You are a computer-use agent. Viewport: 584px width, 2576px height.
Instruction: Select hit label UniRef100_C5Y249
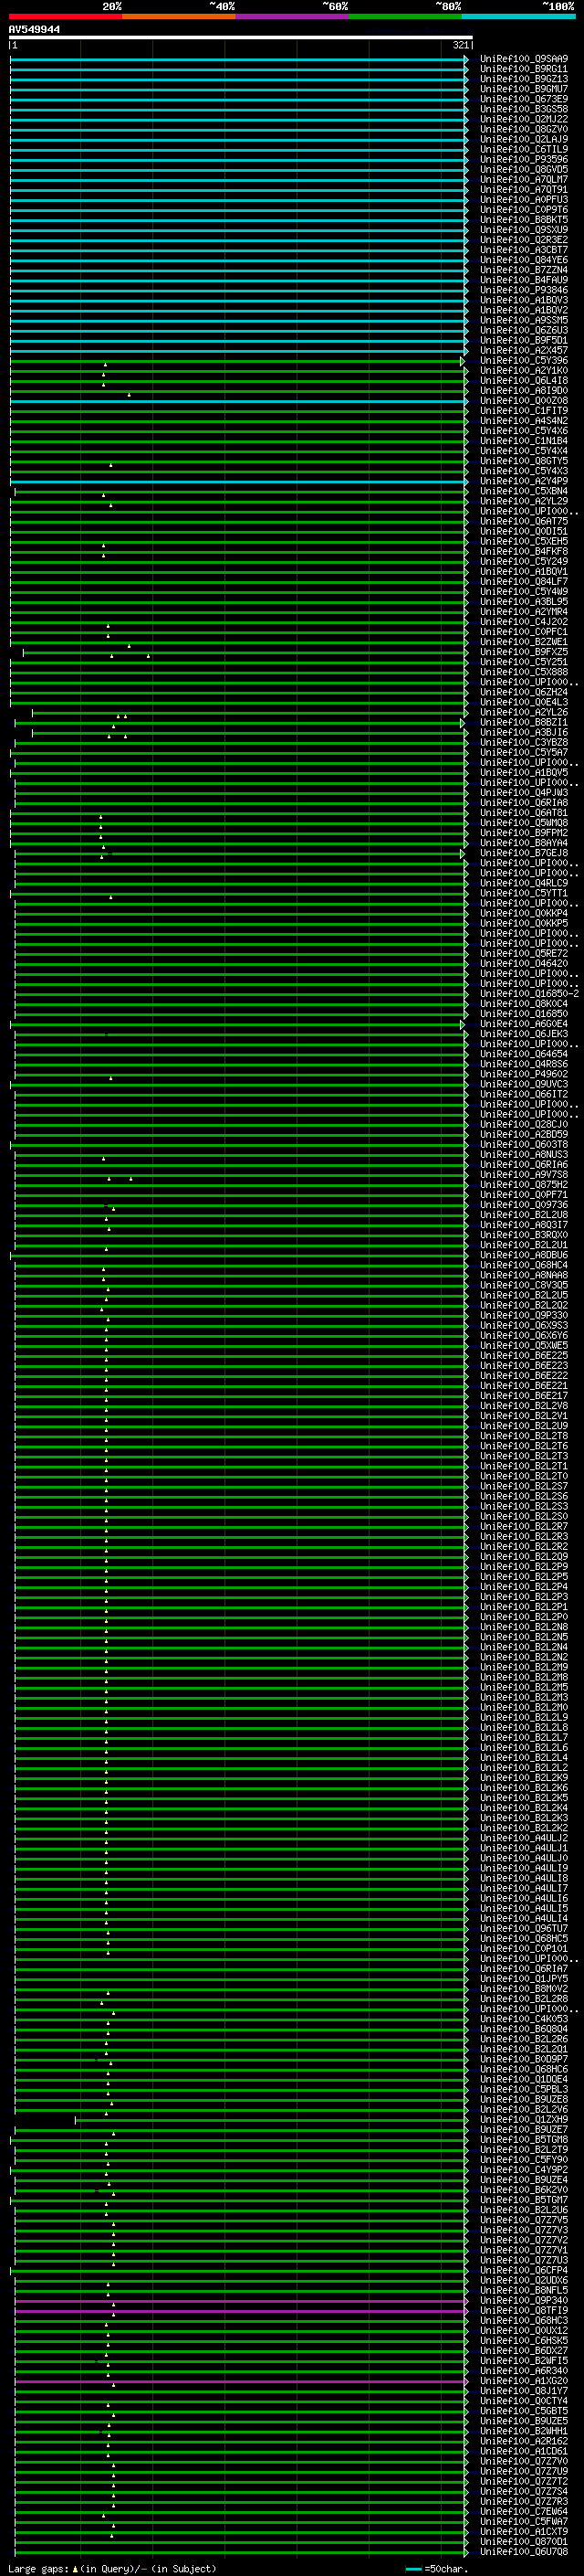click(523, 561)
